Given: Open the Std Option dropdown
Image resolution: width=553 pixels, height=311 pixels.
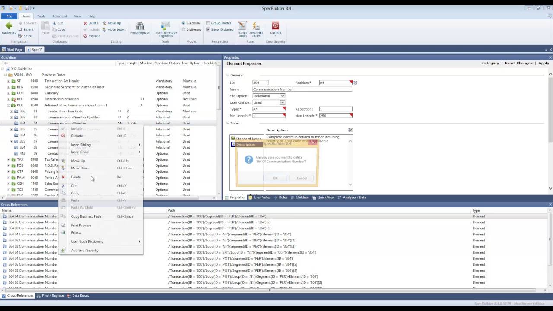Looking at the screenshot, I should click(x=282, y=96).
